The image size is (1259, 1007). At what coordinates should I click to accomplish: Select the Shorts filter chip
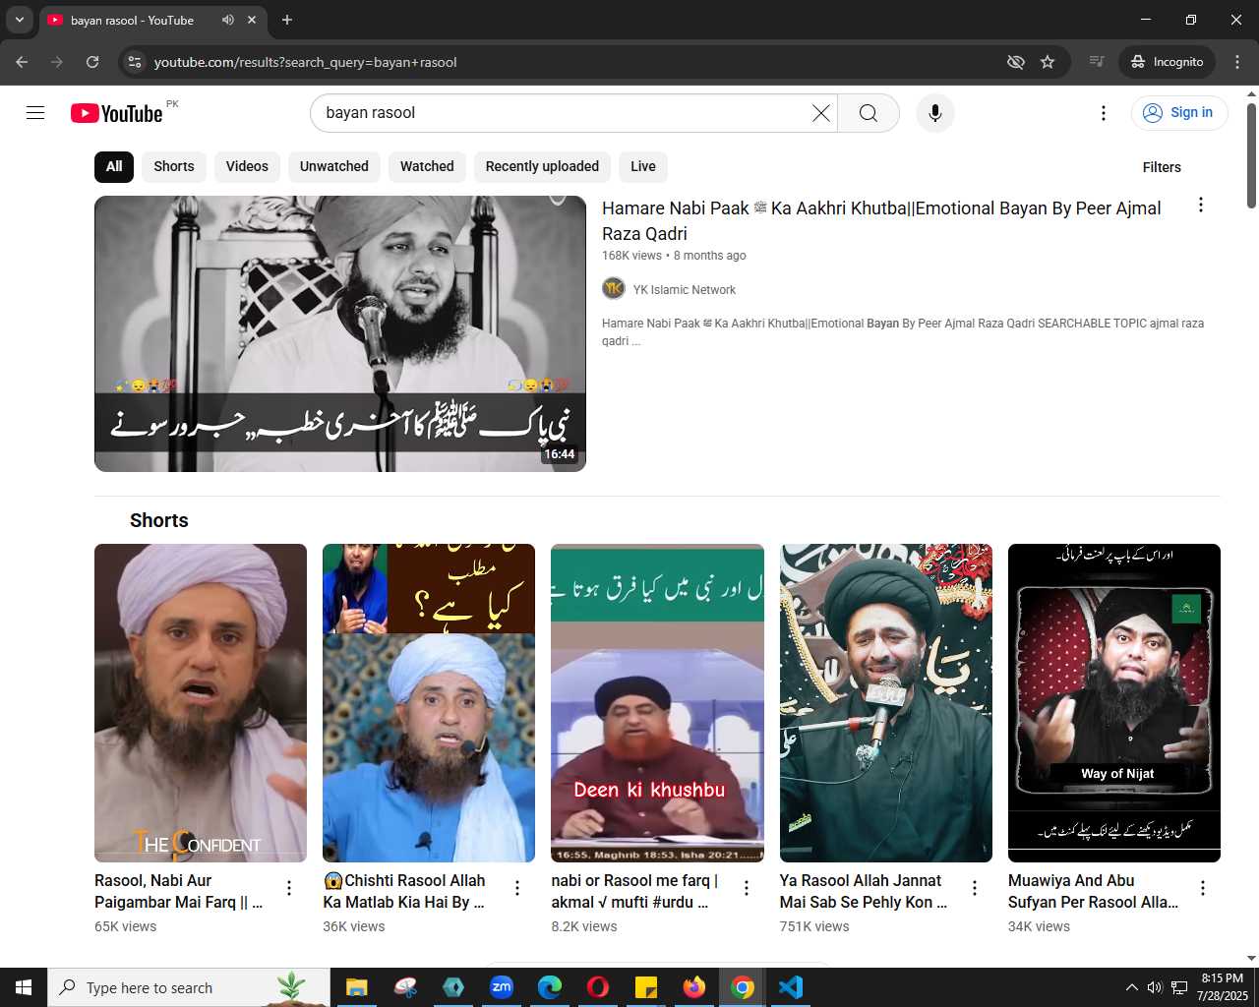(174, 166)
